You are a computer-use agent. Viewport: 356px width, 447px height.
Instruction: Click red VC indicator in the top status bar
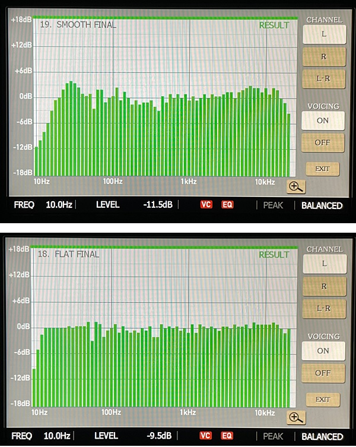click(206, 205)
